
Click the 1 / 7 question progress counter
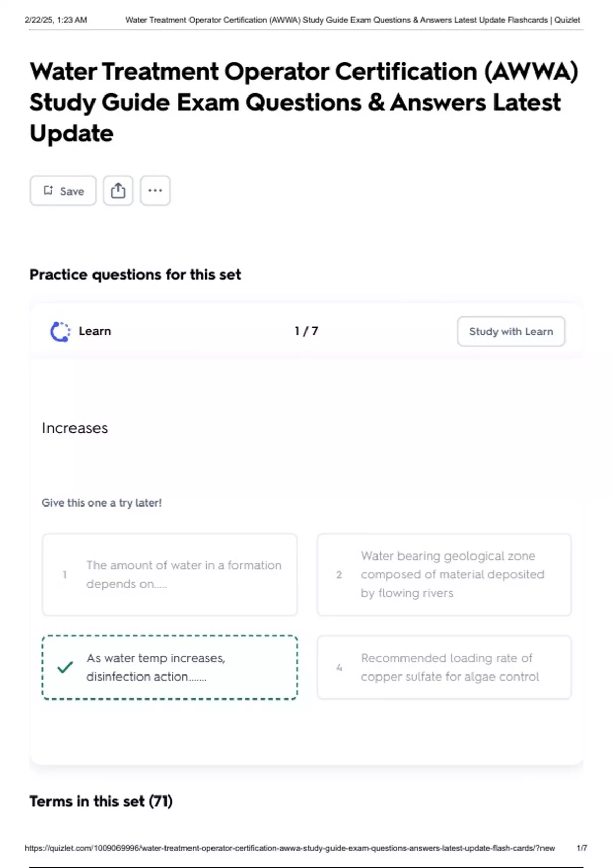coord(306,331)
